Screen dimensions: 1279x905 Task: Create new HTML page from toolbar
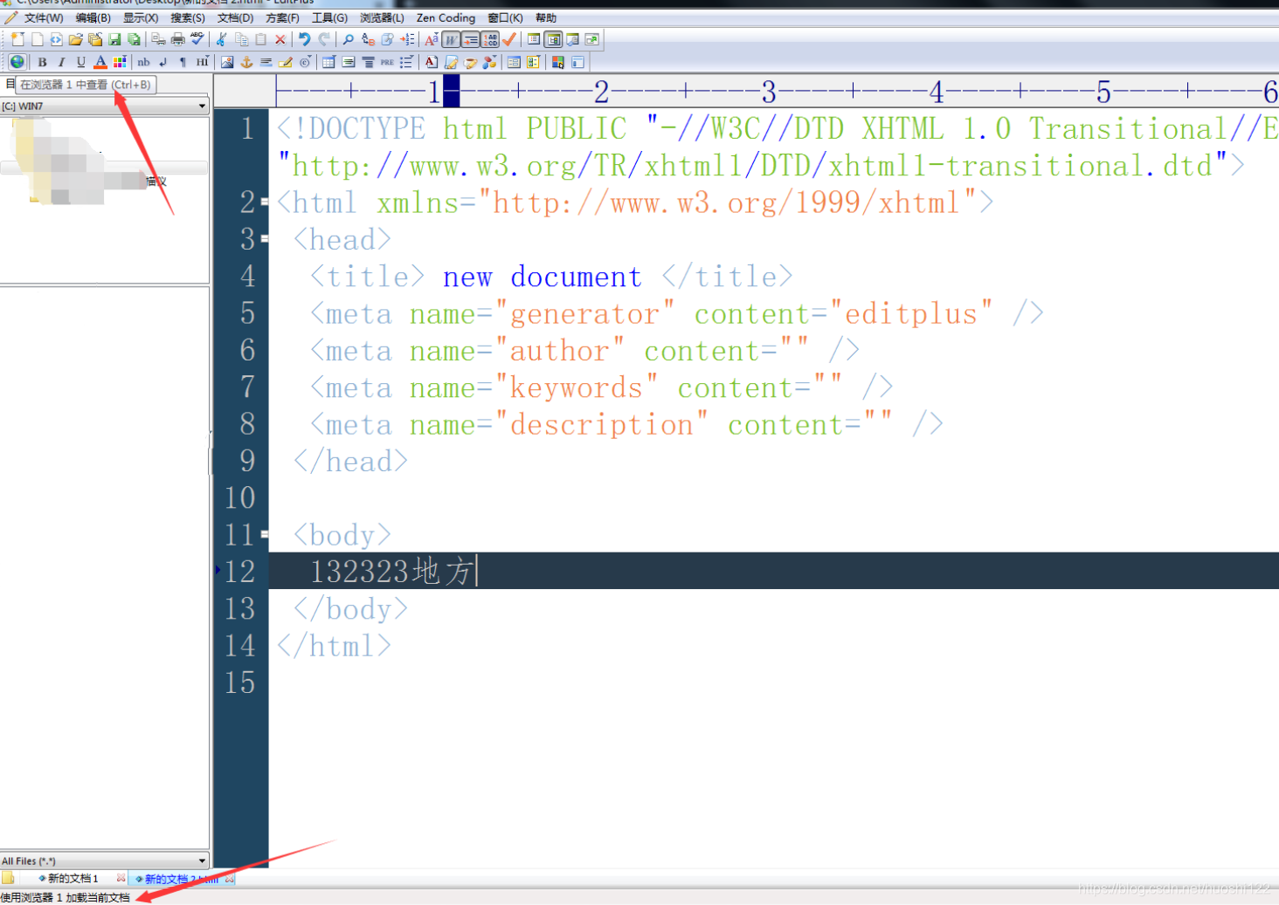[x=56, y=39]
